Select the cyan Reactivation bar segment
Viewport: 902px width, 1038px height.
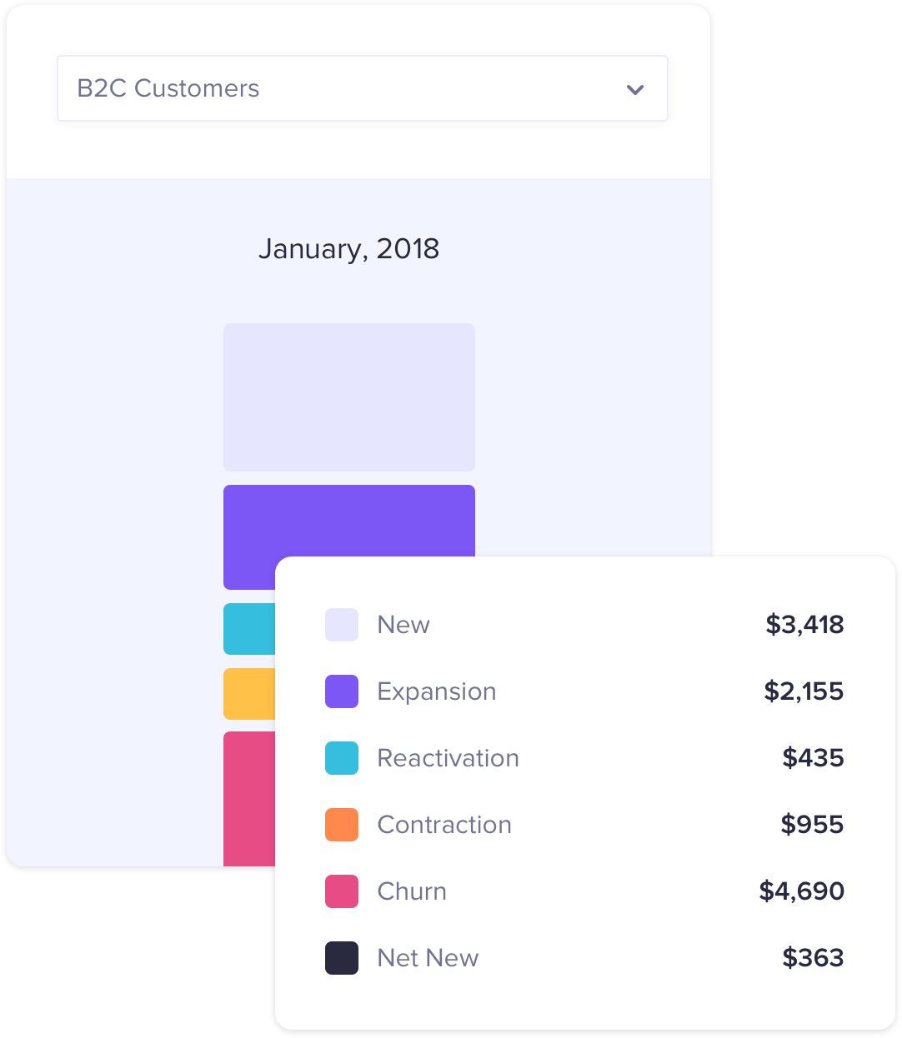point(249,629)
